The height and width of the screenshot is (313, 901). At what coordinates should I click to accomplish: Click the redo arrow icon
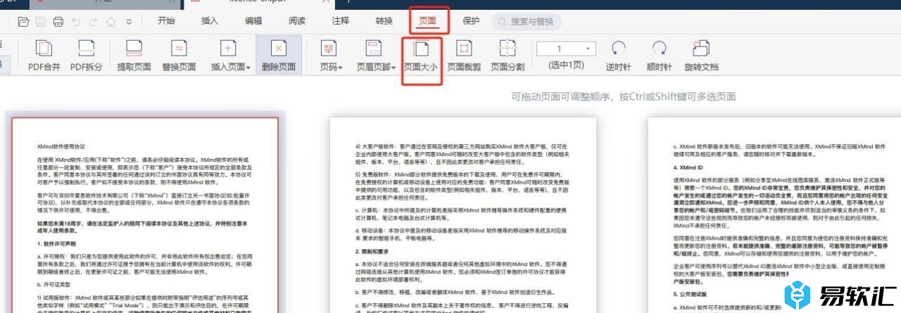point(93,21)
